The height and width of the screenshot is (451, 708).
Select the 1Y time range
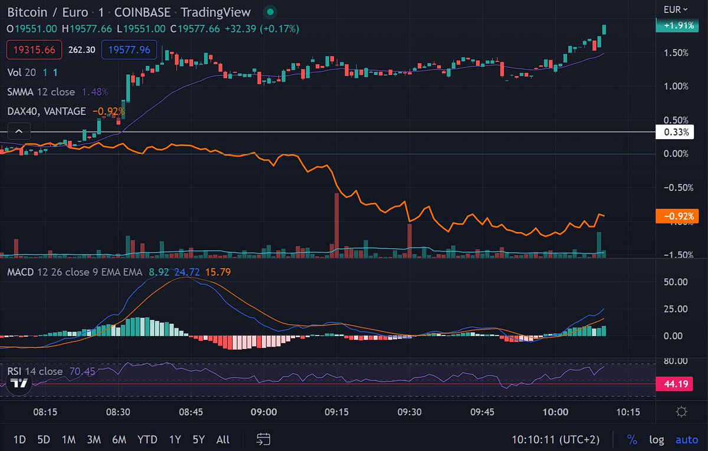(175, 439)
